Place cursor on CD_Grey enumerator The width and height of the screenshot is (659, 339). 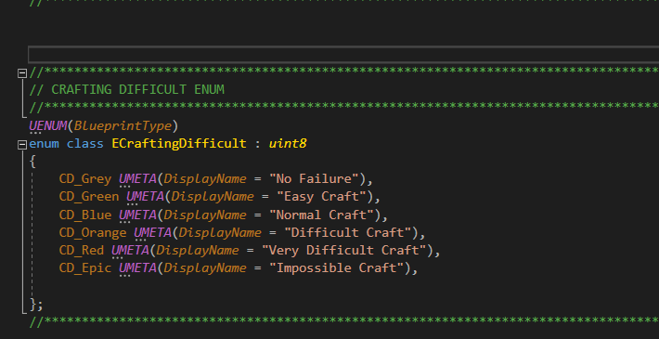(x=85, y=179)
